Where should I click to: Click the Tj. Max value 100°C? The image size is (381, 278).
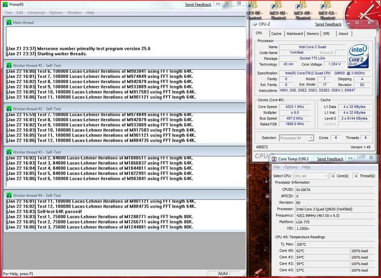tap(335, 244)
